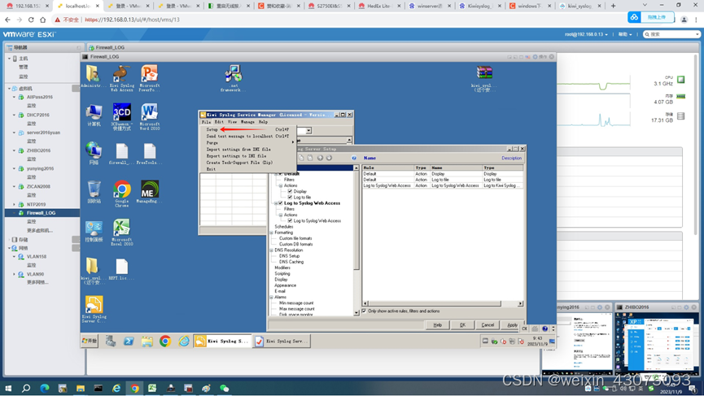Open the .net framework installer icon
This screenshot has height=396, width=704.
[x=233, y=78]
